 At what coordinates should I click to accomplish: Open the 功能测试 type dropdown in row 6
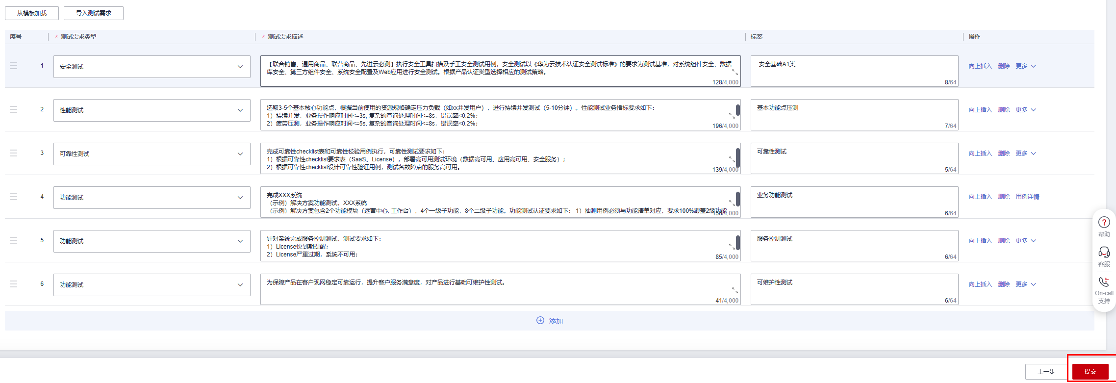[152, 285]
